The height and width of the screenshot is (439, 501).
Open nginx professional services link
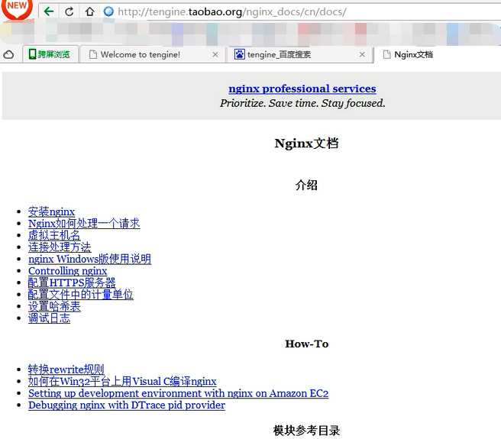click(302, 89)
